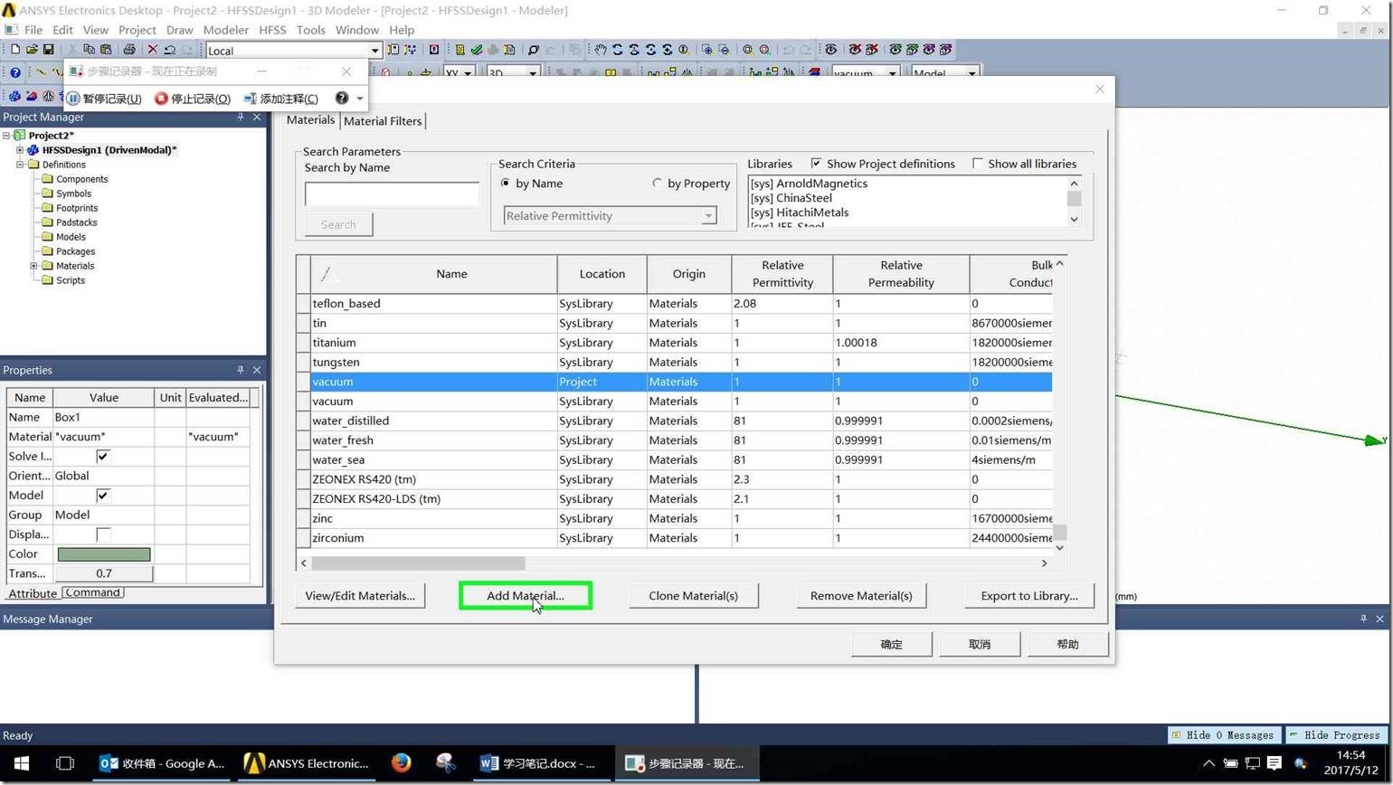
Task: Open the vacuum material dropdown in toolbar
Action: click(x=892, y=73)
